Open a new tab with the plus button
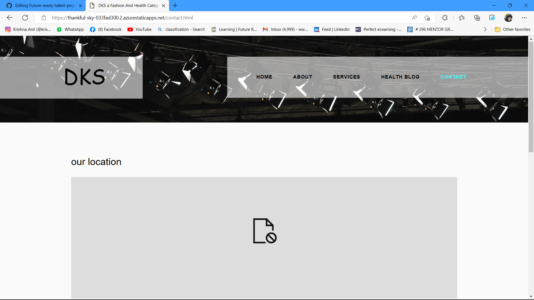The height and width of the screenshot is (300, 534). tap(175, 6)
